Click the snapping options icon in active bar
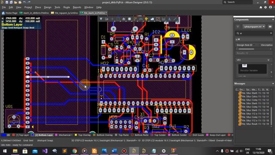 point(107,19)
